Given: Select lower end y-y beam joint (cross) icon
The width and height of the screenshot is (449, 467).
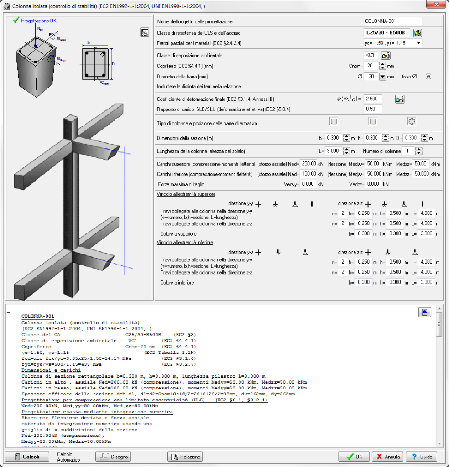Looking at the screenshot, I should point(258,253).
